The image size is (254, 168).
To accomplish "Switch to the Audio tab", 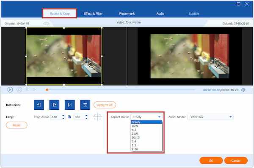I will (x=160, y=14).
